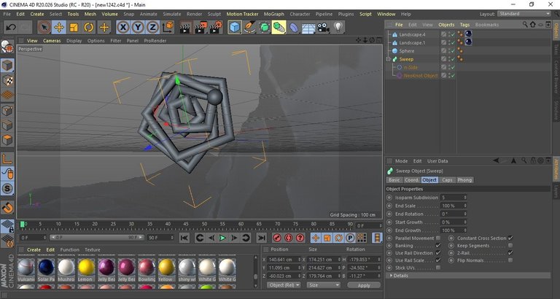Switch to Texture mode

[7, 81]
